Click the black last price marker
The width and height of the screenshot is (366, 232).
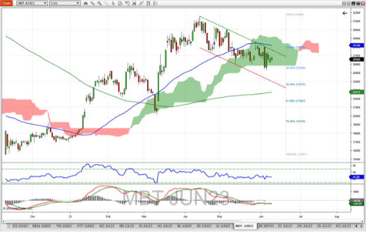[x=356, y=59]
